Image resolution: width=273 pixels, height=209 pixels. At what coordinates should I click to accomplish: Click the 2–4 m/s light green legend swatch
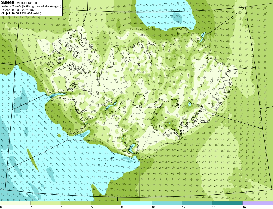[x=46, y=203]
